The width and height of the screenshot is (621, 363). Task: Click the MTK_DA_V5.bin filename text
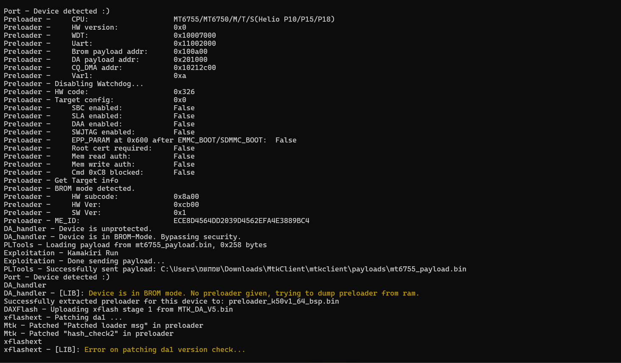[205, 309]
